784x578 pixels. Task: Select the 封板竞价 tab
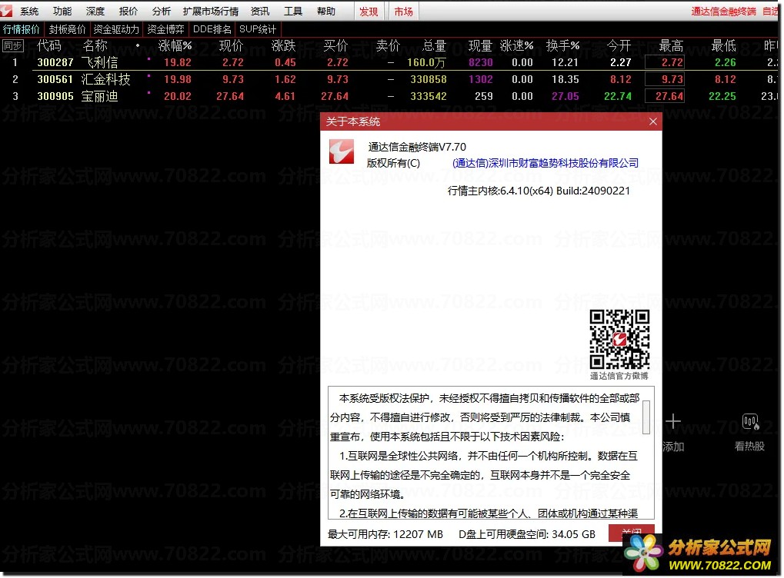[68, 29]
